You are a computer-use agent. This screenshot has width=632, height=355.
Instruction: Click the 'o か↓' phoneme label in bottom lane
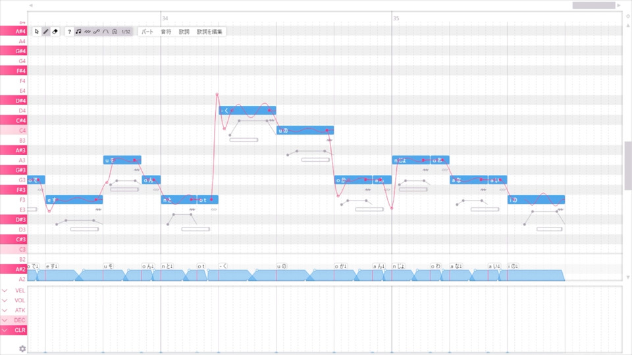341,266
